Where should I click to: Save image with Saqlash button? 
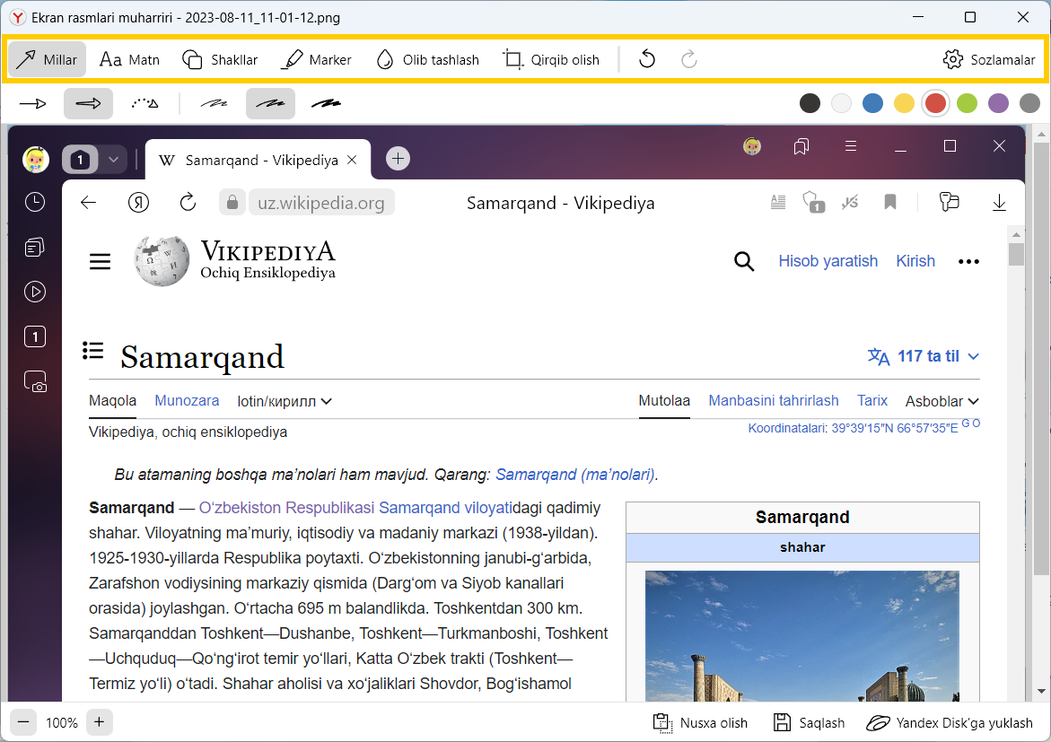coord(809,723)
